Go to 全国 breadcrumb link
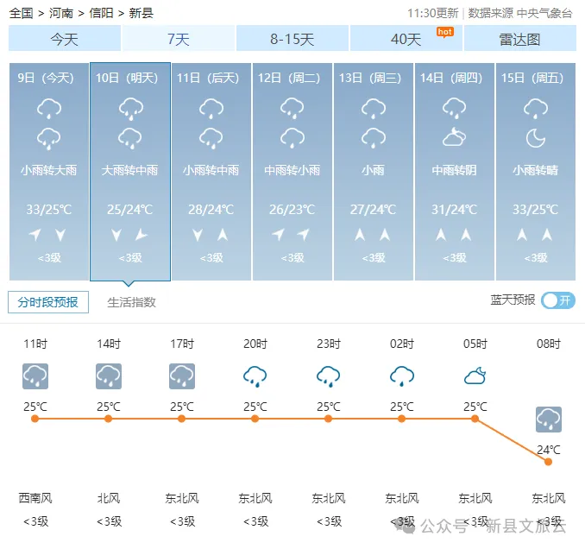 [x=21, y=13]
